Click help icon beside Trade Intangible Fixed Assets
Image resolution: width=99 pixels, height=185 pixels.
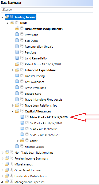[22, 99]
